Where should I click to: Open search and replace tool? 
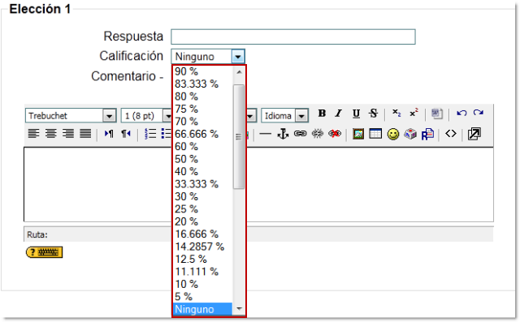tap(427, 134)
